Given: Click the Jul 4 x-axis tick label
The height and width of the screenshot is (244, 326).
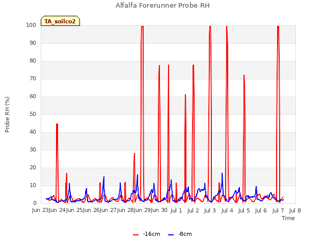Looking at the screenshot, I should point(227,210).
